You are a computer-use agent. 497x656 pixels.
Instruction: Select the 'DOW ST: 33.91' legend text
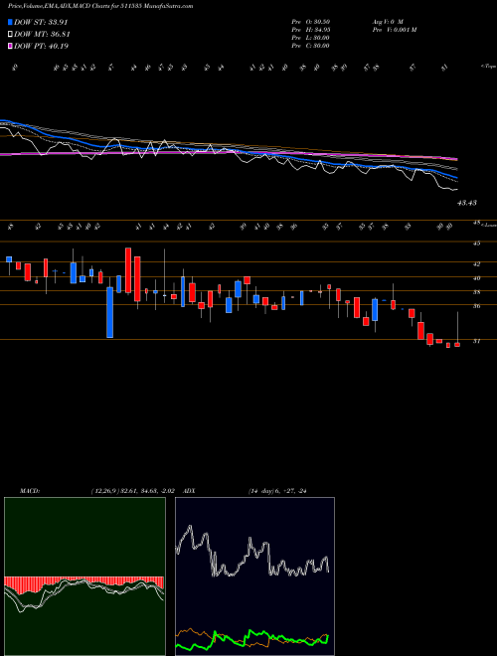41,22
